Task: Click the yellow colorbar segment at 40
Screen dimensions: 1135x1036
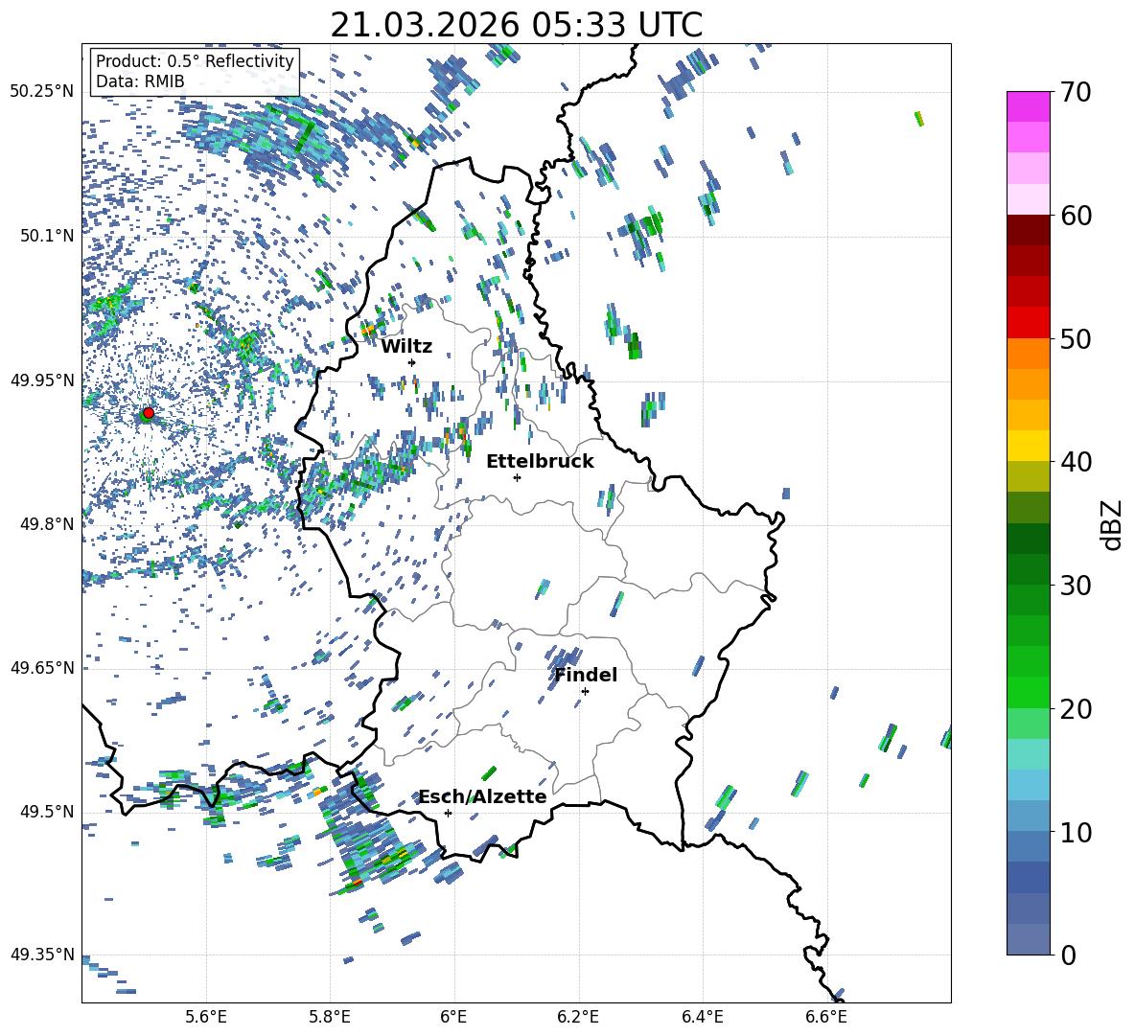Action: coord(1028,446)
